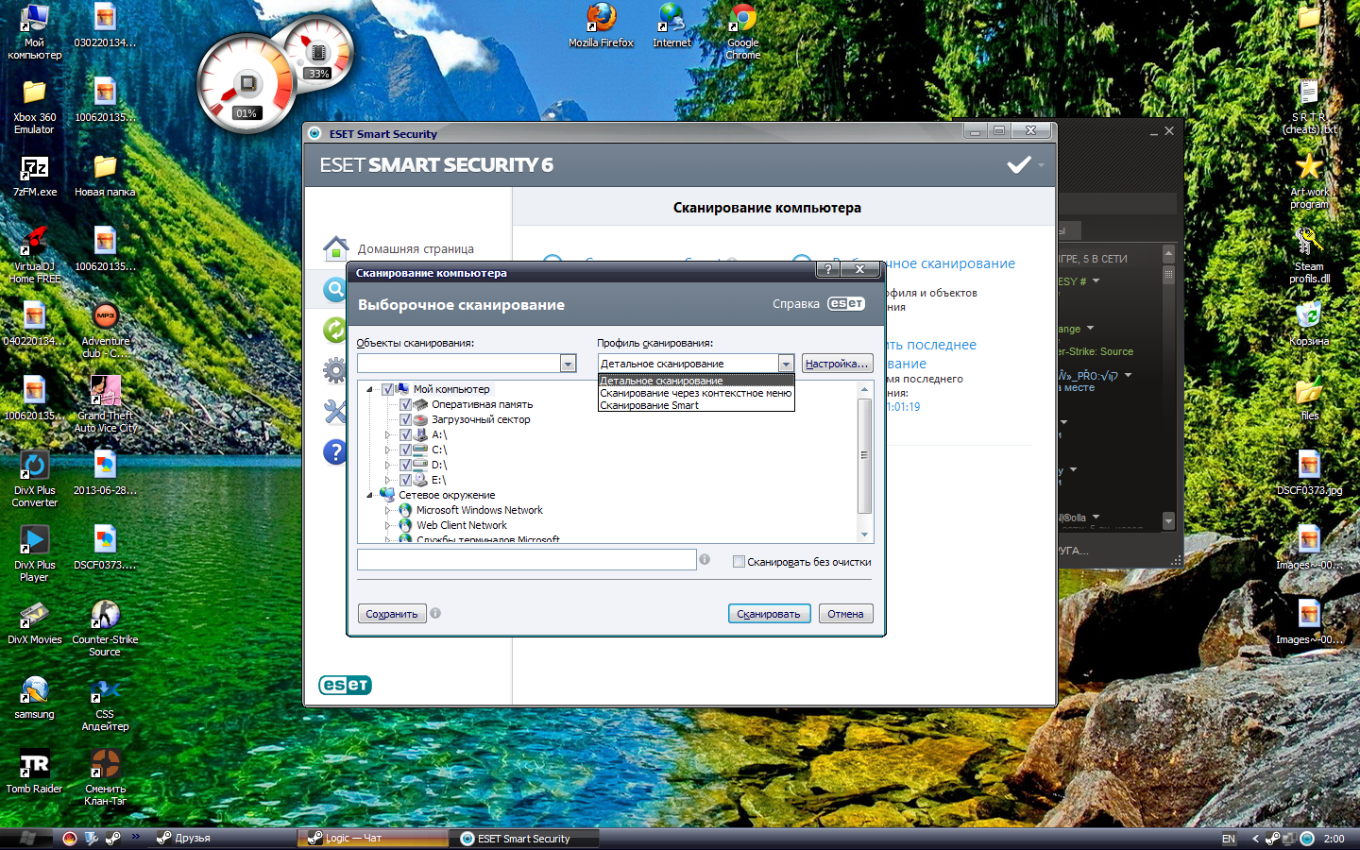Screen dimensions: 1360x850
Task: Enable Сканировать без очистки checkbox
Action: [x=739, y=562]
